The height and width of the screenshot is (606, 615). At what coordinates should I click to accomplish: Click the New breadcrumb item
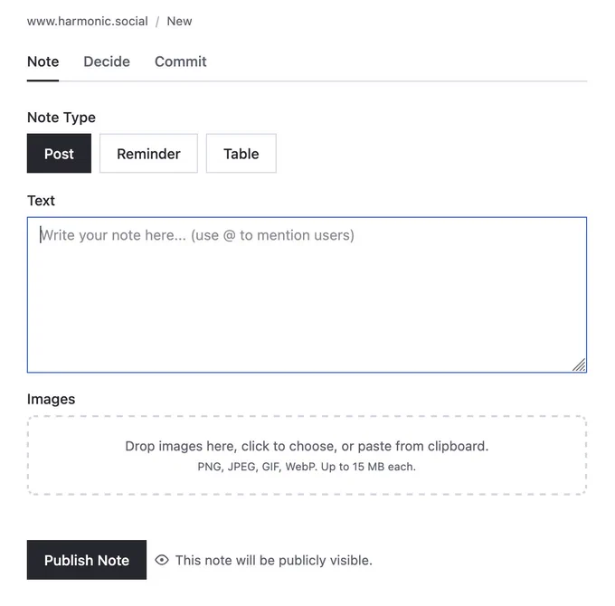pyautogui.click(x=179, y=21)
